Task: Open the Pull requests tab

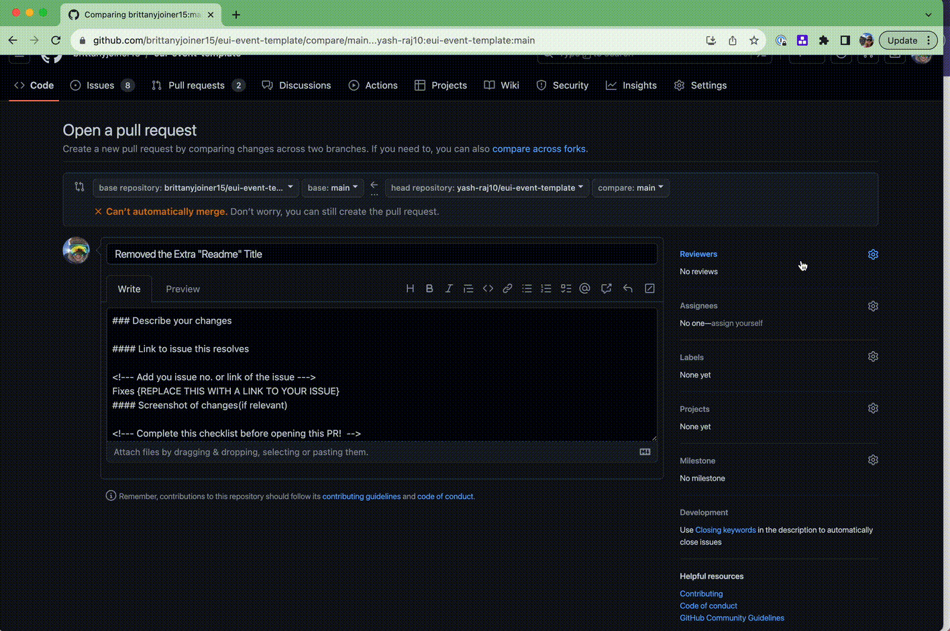Action: pos(198,85)
